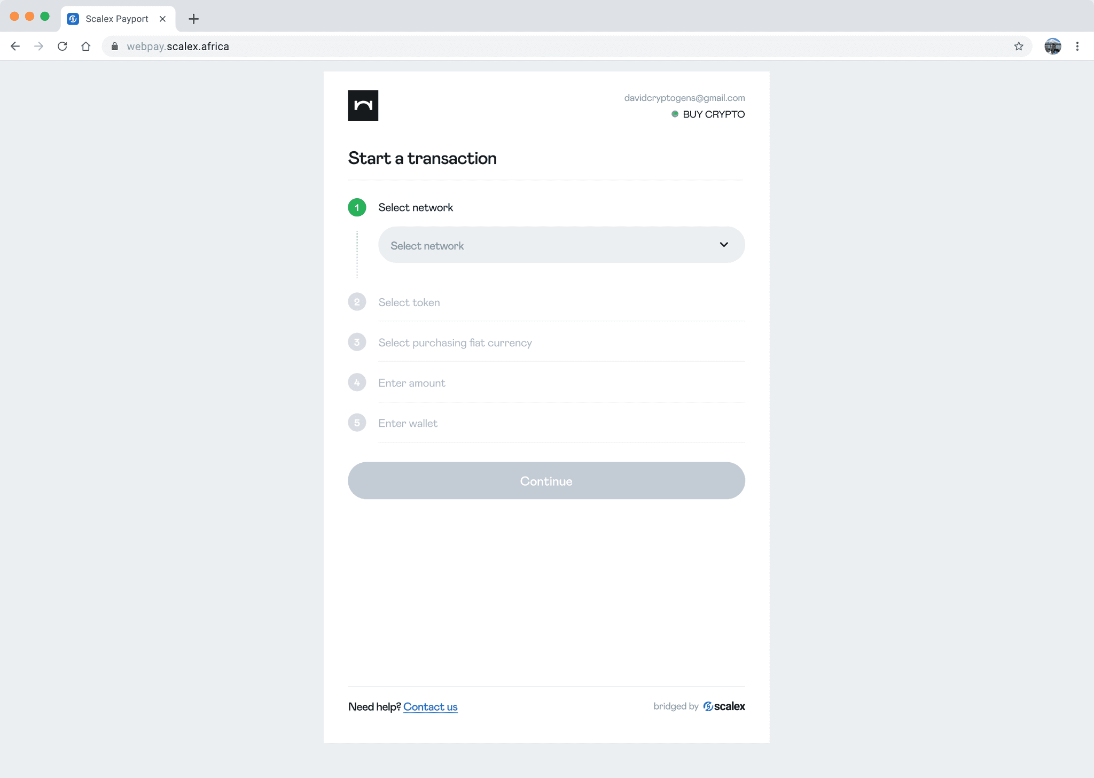The height and width of the screenshot is (778, 1094).
Task: Open the browser profile avatar
Action: (x=1052, y=46)
